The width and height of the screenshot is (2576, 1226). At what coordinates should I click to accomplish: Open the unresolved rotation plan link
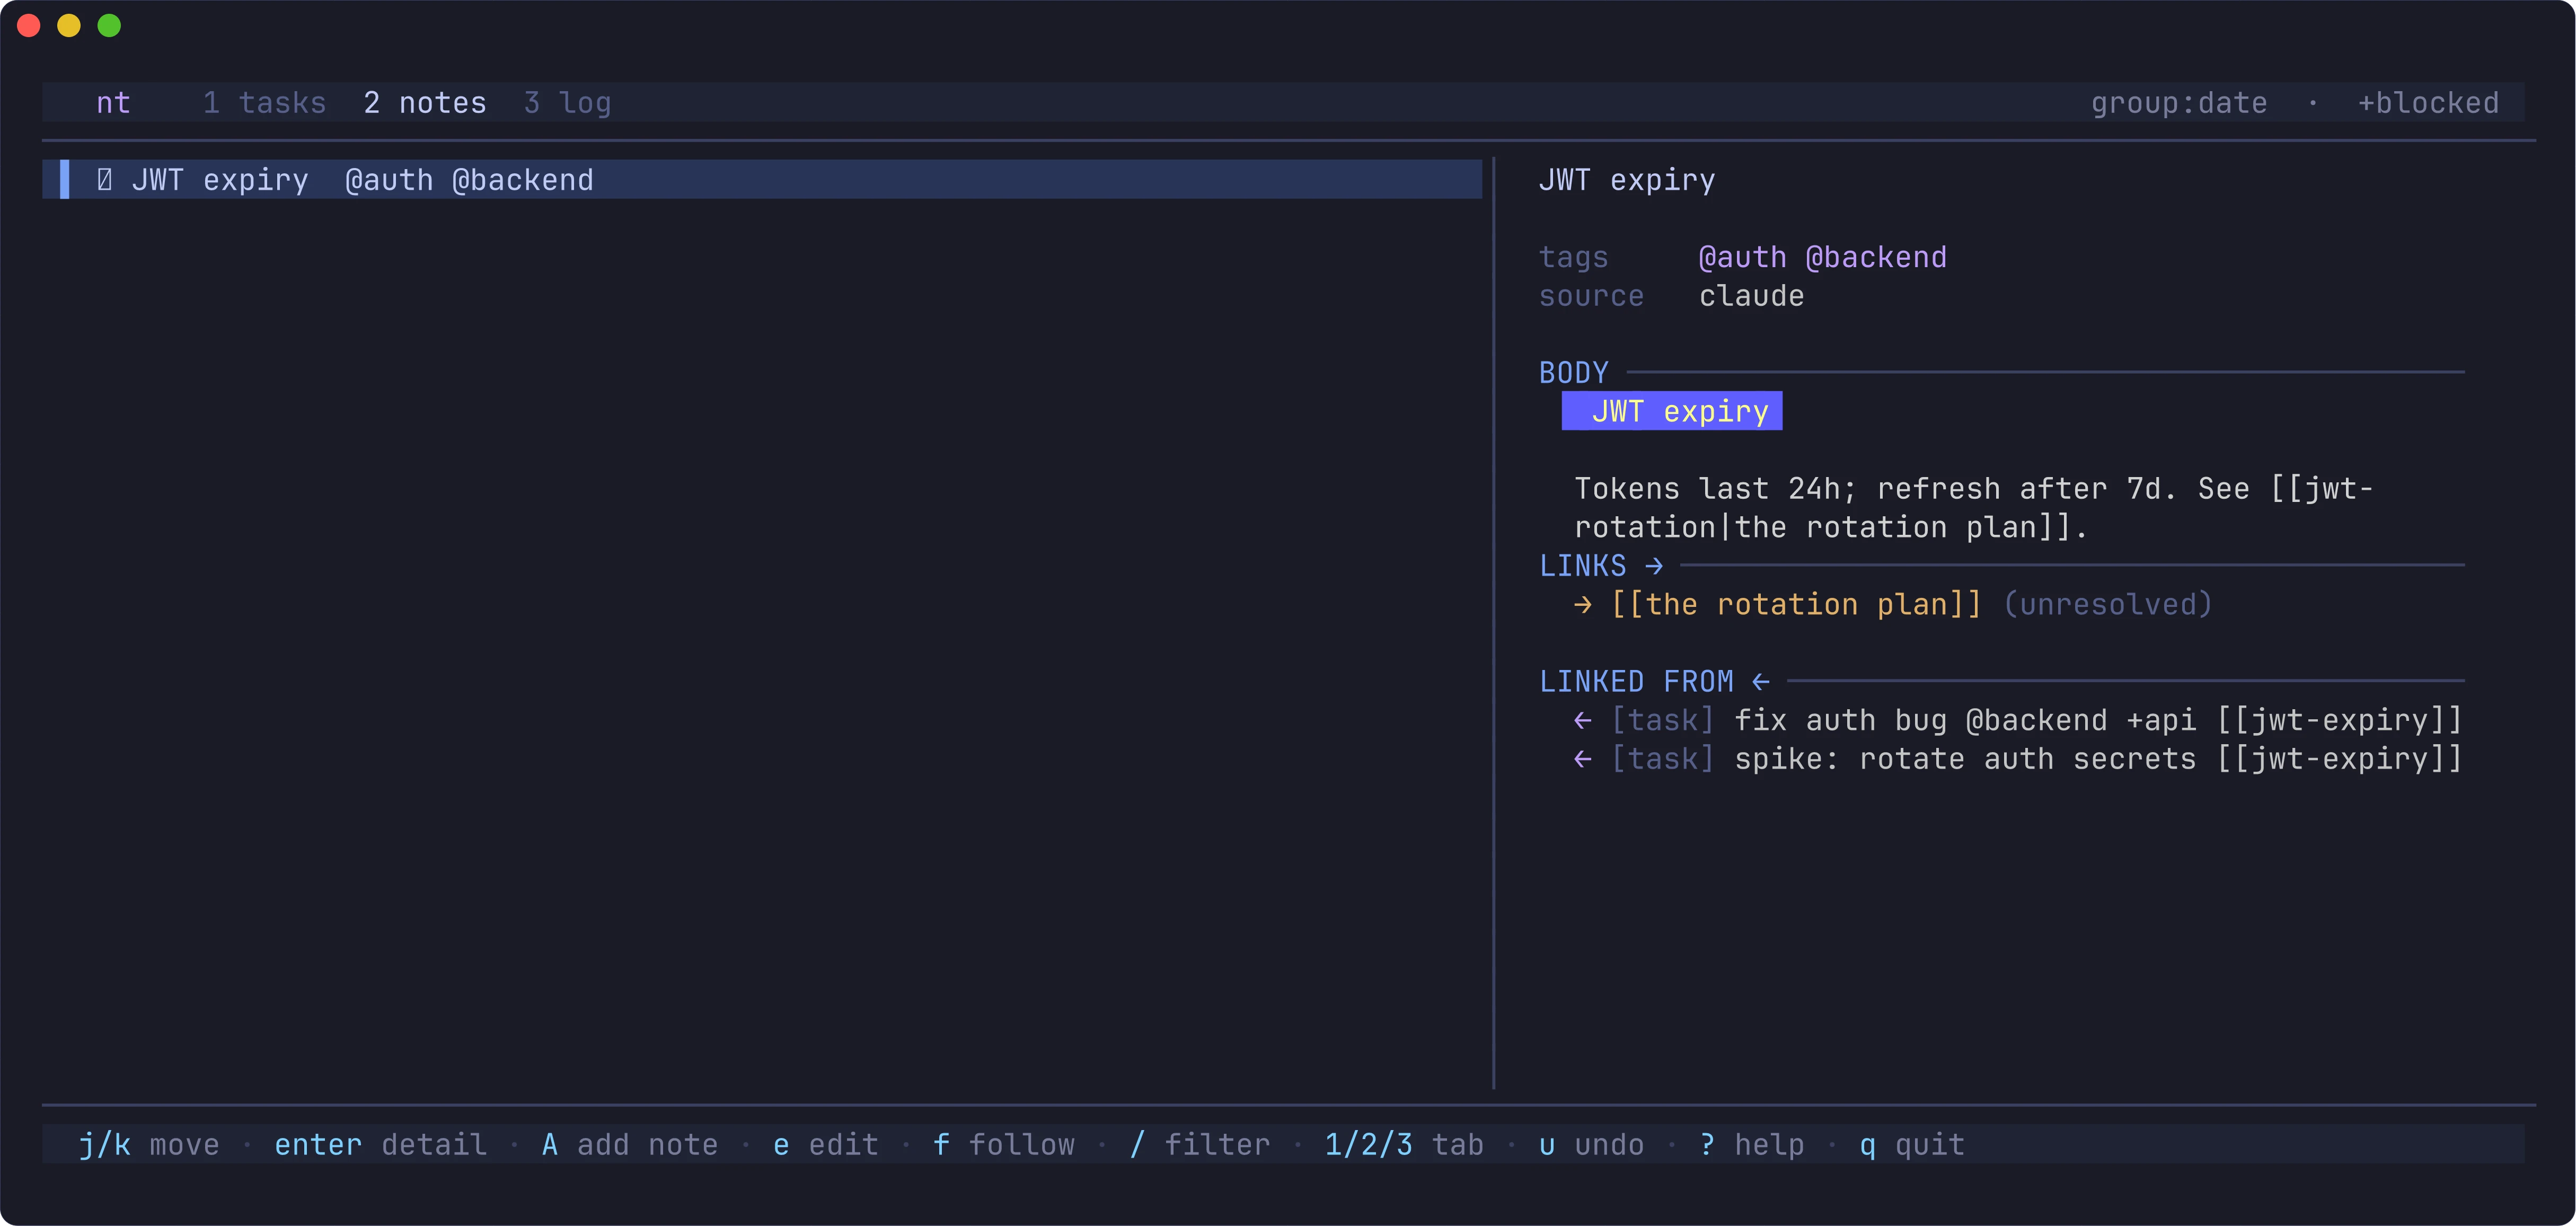(1796, 605)
